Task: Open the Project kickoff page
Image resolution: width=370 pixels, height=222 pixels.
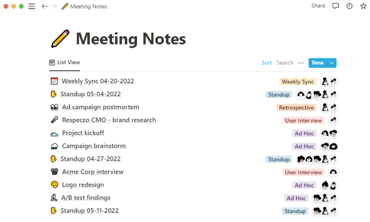Action: [83, 133]
